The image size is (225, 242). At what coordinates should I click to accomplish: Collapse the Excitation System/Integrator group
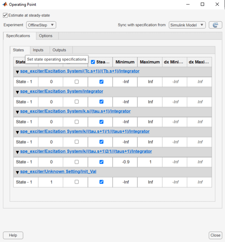tap(17, 92)
